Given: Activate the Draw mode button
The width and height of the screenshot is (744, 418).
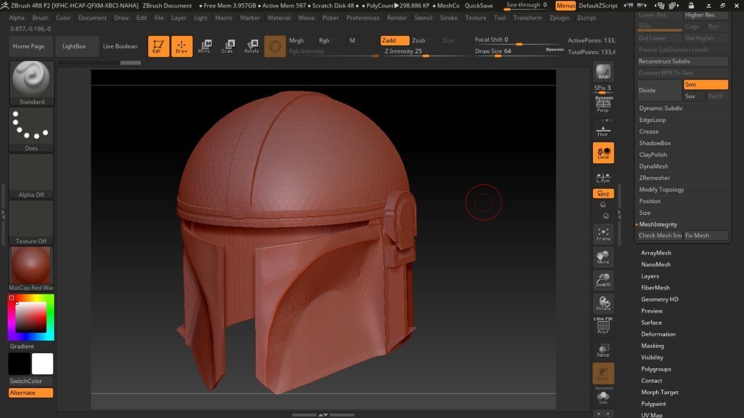Looking at the screenshot, I should coord(181,46).
